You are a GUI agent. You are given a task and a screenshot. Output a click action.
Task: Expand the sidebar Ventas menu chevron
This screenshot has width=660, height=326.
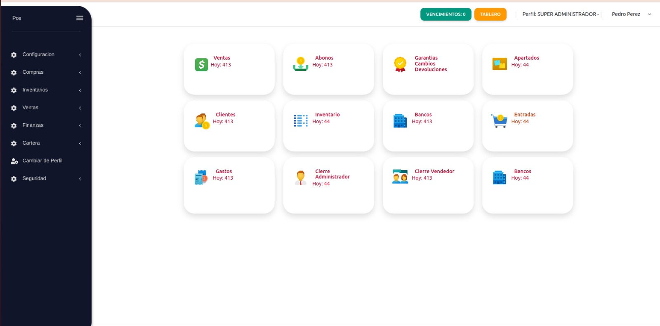[x=80, y=108]
